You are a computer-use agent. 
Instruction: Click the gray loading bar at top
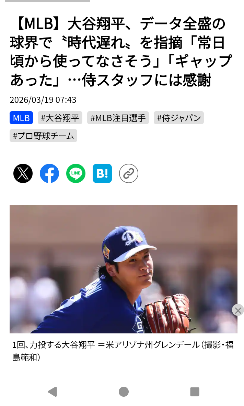[47, 1]
